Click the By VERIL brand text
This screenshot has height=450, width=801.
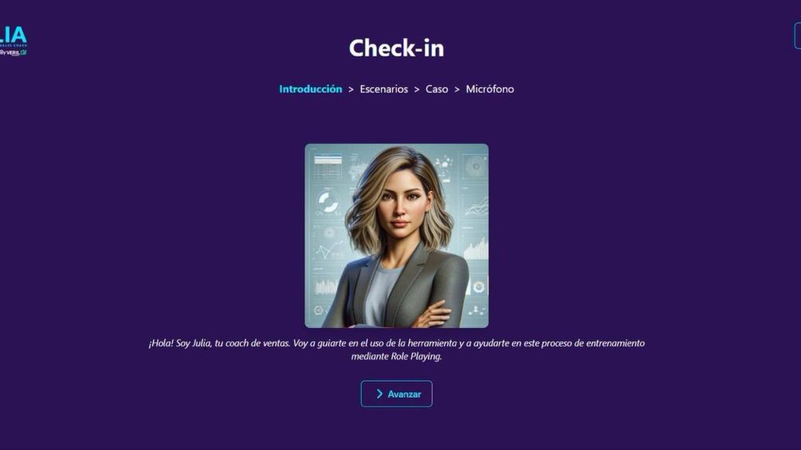pos(13,52)
